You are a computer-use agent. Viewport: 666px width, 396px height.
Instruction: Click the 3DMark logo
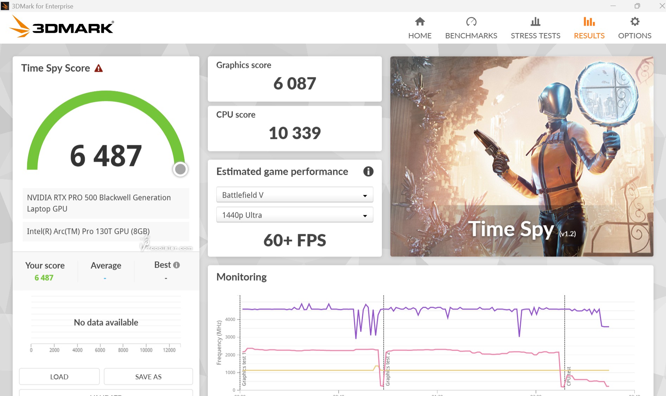[x=62, y=27]
